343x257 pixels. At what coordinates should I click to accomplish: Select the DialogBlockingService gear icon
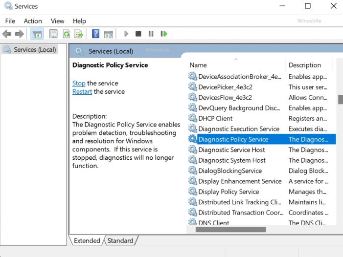(x=192, y=171)
